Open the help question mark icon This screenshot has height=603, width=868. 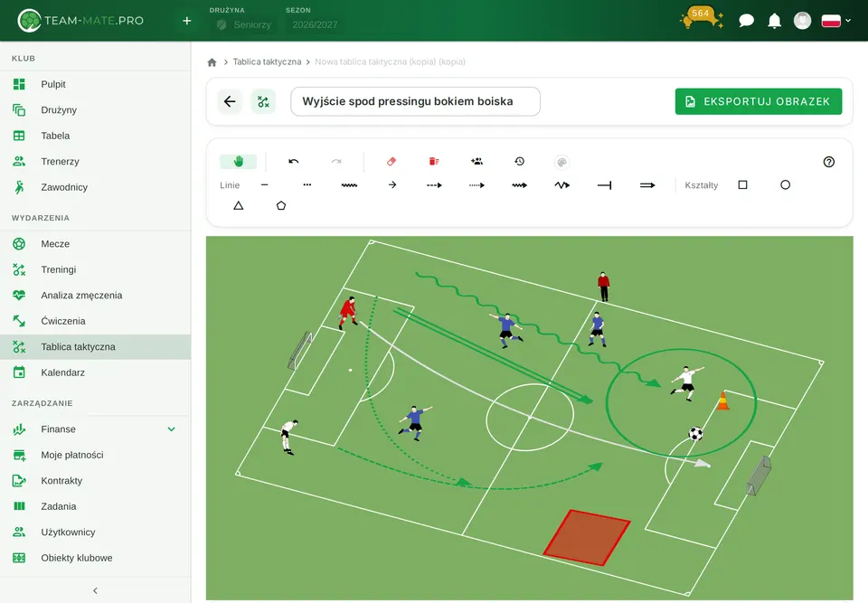(829, 162)
